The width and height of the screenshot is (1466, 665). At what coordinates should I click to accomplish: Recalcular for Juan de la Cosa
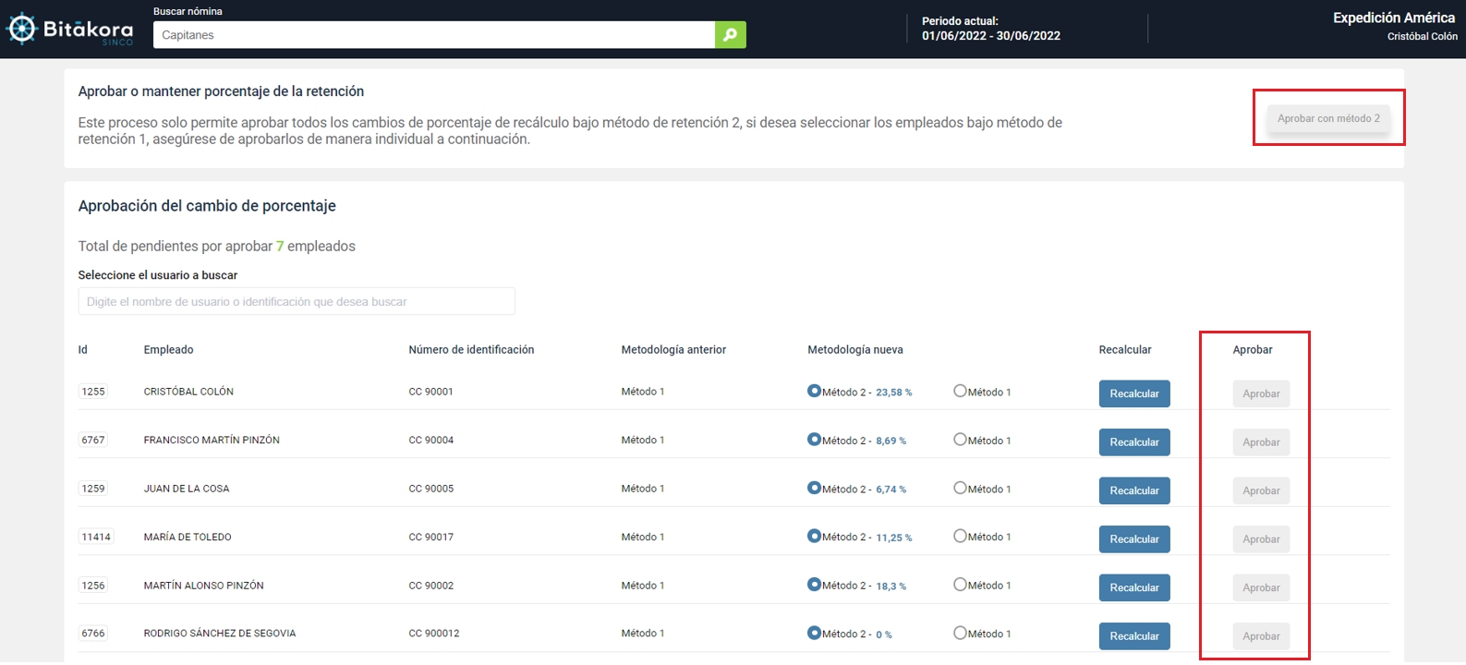pyautogui.click(x=1134, y=490)
